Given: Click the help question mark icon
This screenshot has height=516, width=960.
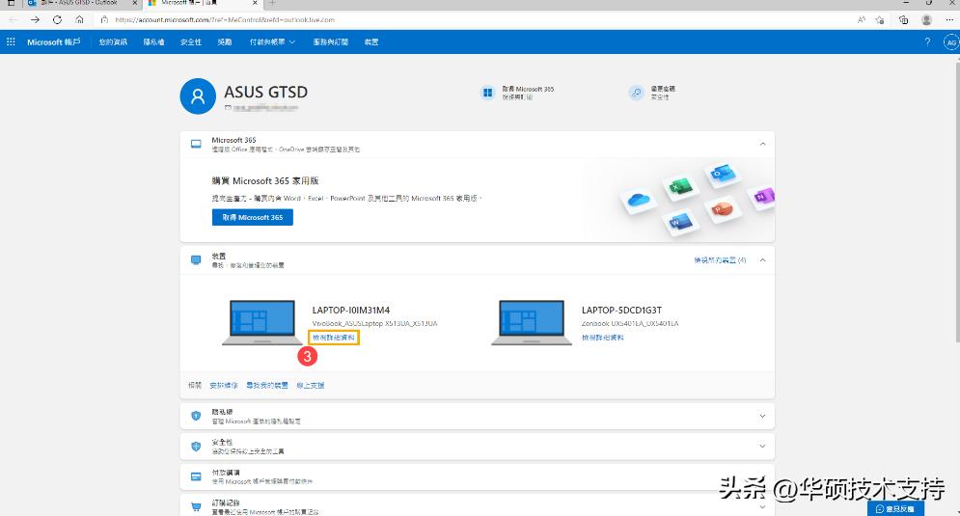Looking at the screenshot, I should click(x=927, y=41).
